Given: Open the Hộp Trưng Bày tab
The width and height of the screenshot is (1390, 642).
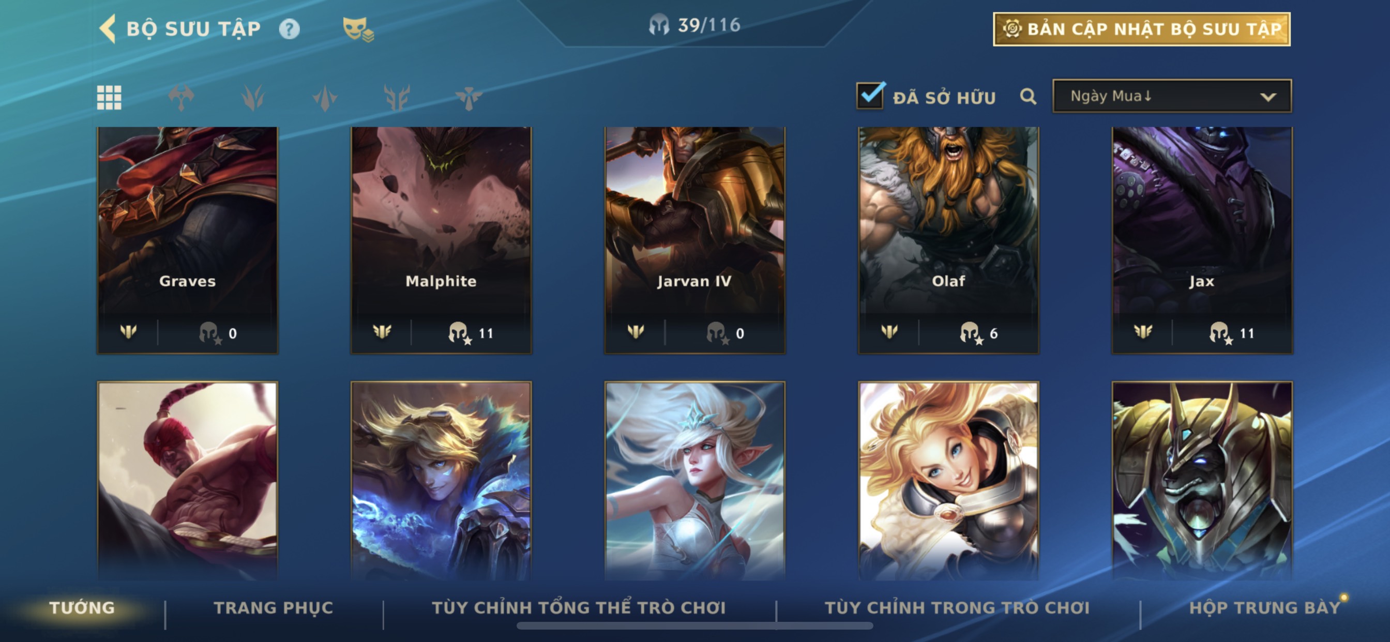Looking at the screenshot, I should tap(1264, 607).
